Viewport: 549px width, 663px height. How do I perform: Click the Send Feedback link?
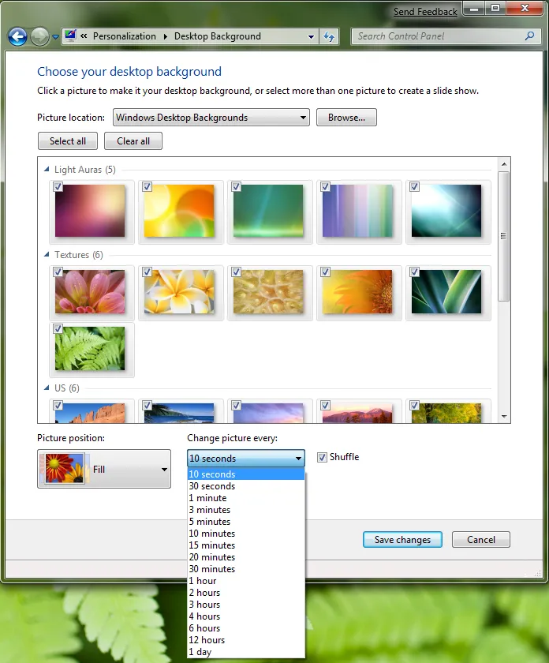click(x=425, y=12)
